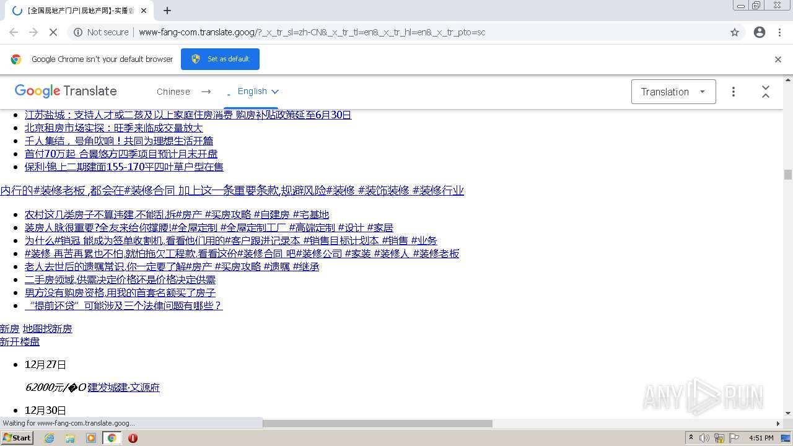
Task: Click the horizontal scrollbar right arrow
Action: click(778, 424)
